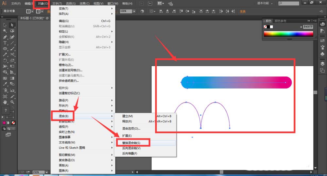The width and height of the screenshot is (327, 176).
Task: Toggle the None fill swatch below toolbox colors
Action: (13, 123)
